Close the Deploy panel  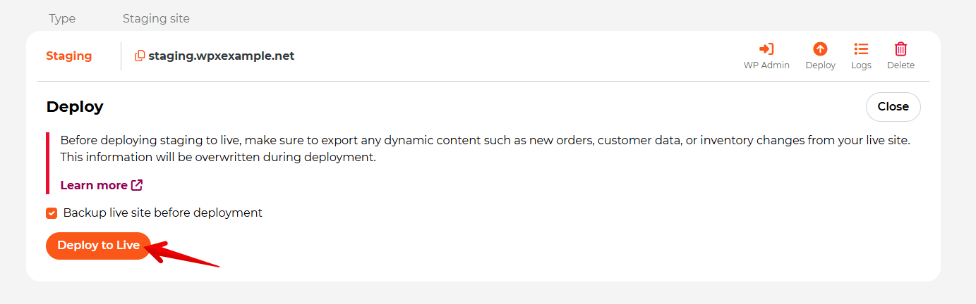point(893,107)
